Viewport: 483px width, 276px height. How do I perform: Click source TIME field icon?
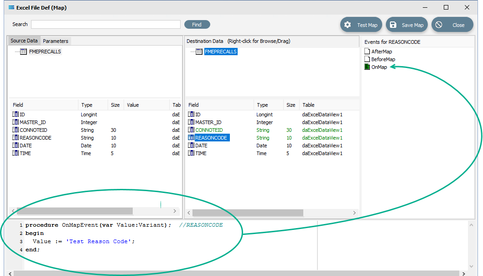click(x=16, y=153)
